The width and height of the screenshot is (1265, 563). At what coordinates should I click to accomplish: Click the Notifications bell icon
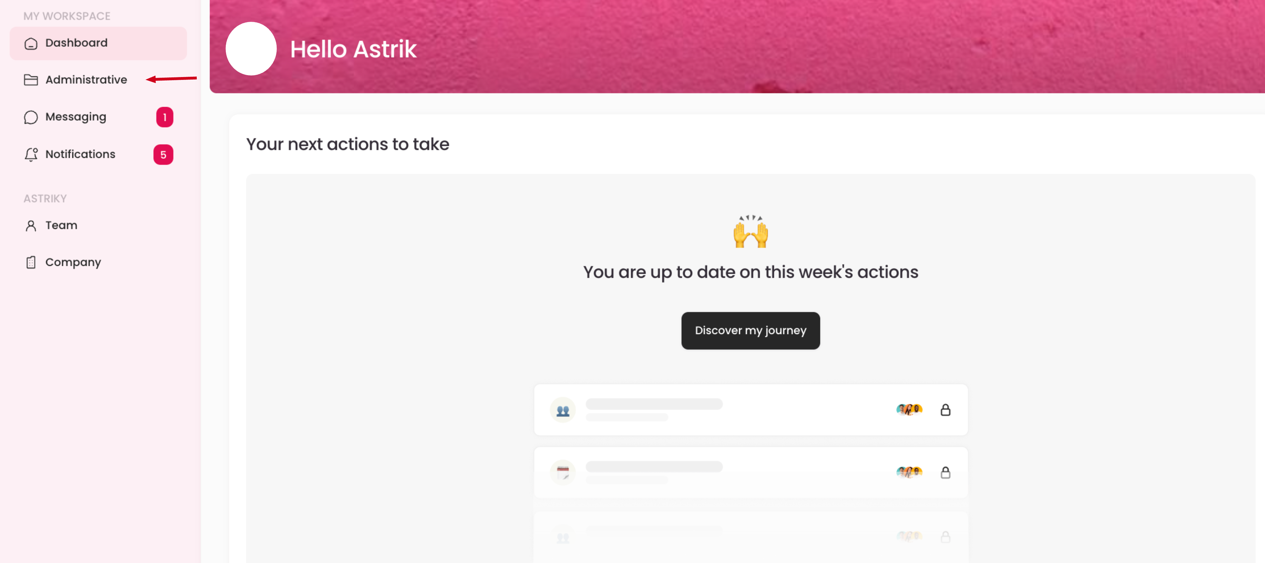(x=31, y=154)
